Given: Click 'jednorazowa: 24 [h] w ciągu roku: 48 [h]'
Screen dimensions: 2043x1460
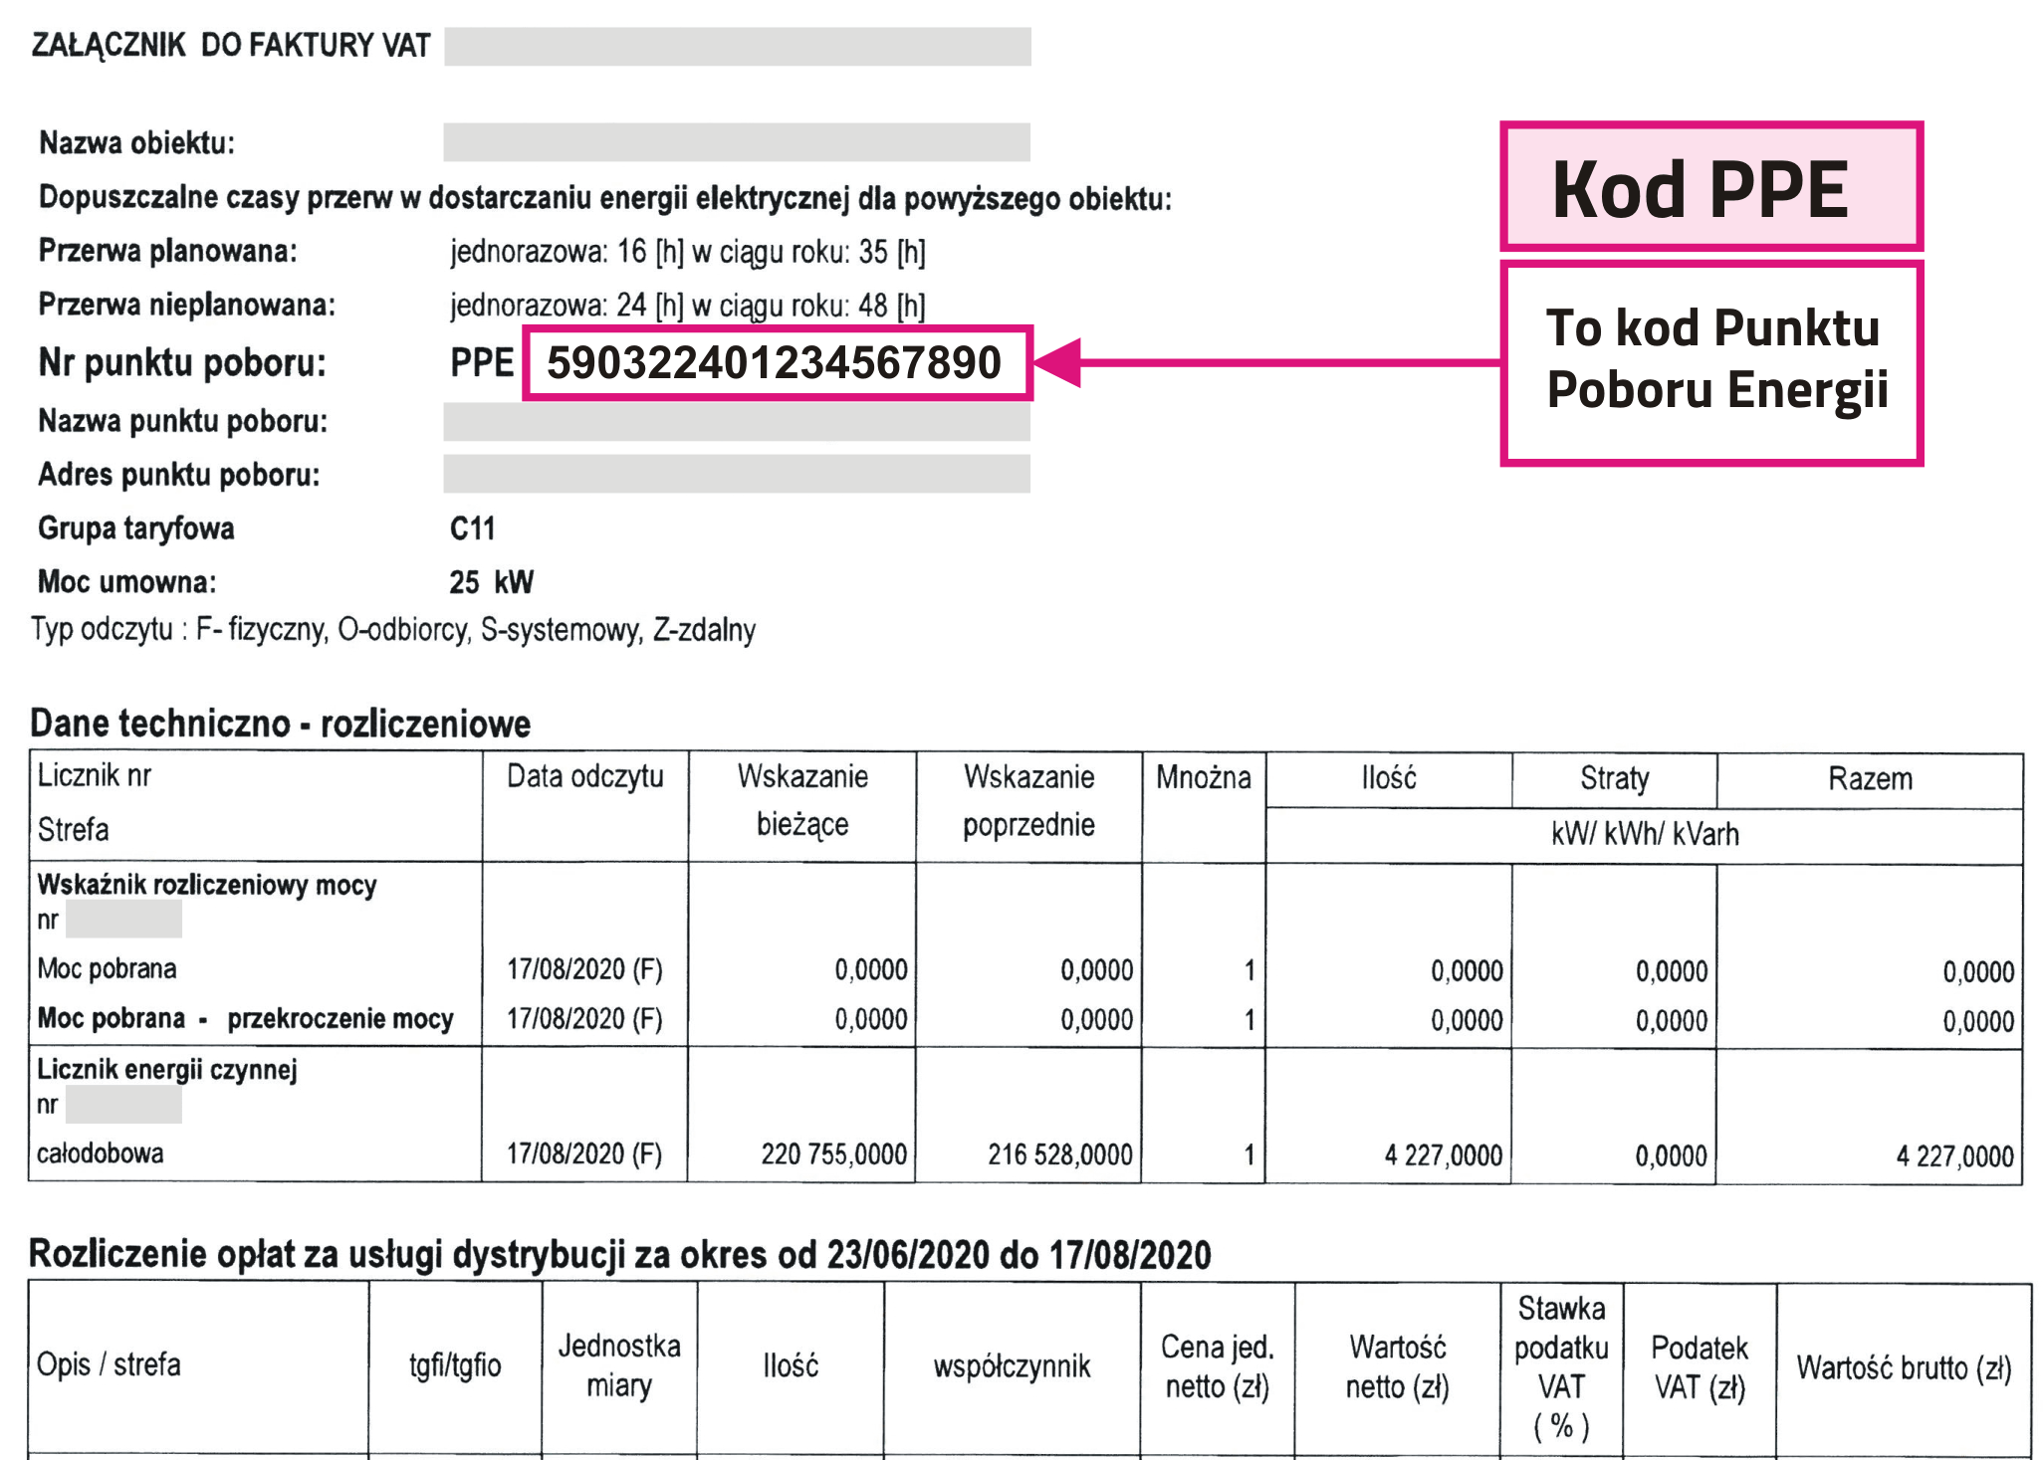Looking at the screenshot, I should (x=687, y=306).
